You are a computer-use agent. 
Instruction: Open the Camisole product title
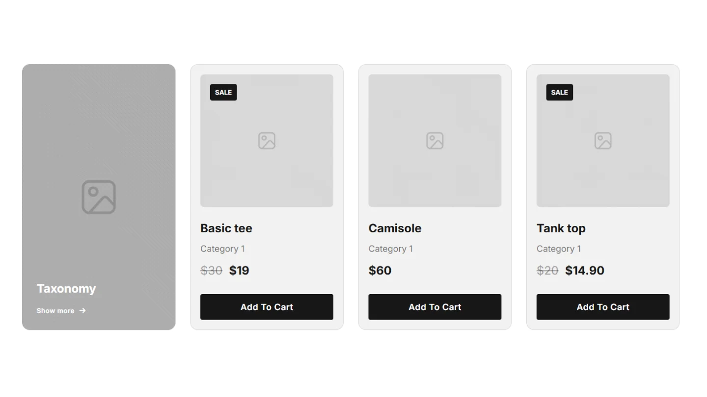pyautogui.click(x=395, y=228)
